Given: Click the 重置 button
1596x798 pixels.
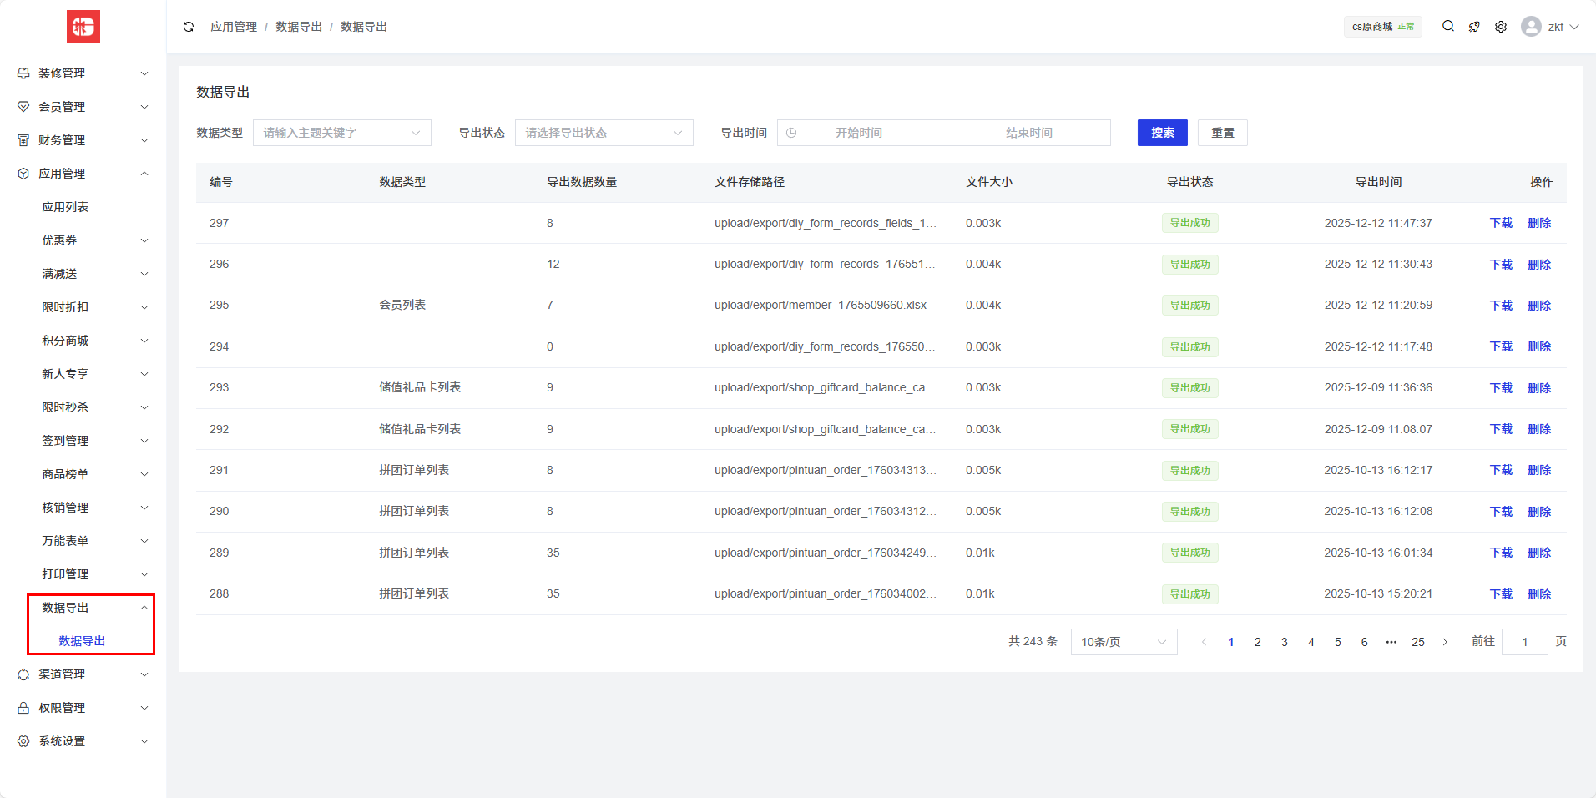Looking at the screenshot, I should [x=1222, y=133].
